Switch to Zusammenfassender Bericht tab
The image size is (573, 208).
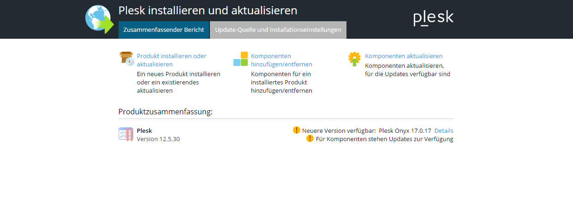click(x=164, y=30)
